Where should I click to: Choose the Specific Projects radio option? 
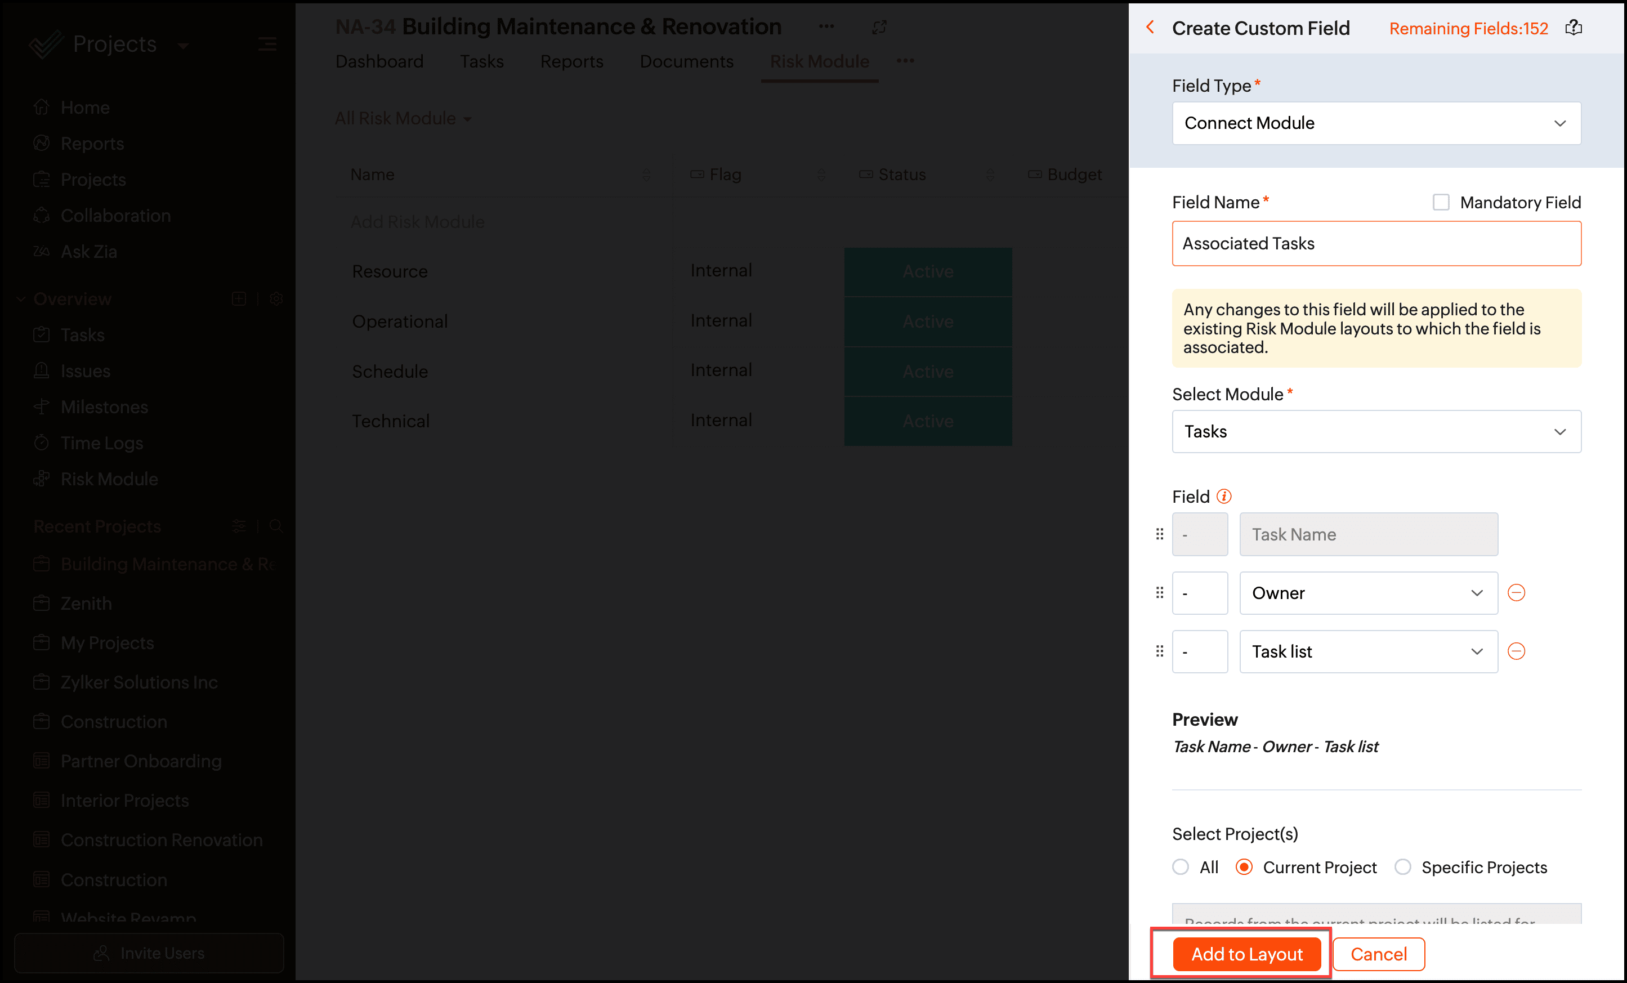tap(1402, 867)
